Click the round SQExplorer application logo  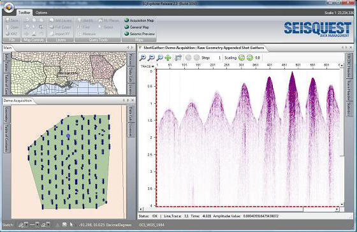pos(9,7)
